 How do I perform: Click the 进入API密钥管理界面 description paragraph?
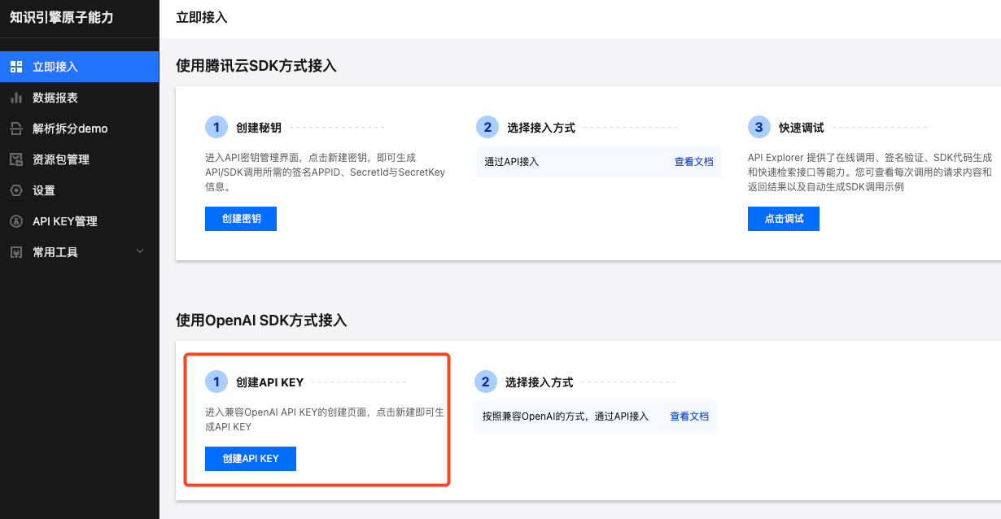coord(325,172)
